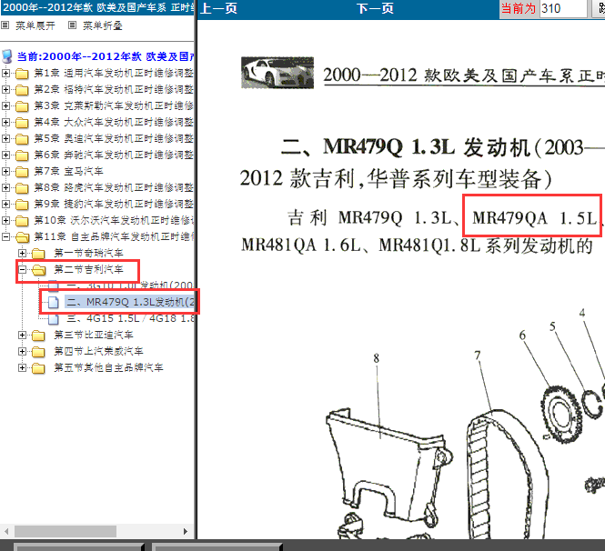
Task: Click the MR479QA 1.5L text in document
Action: pyautogui.click(x=534, y=218)
